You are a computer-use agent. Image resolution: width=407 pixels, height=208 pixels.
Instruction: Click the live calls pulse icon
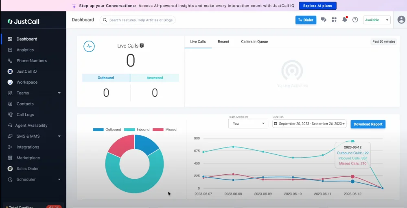pos(89,46)
